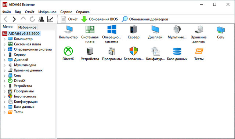Open the Вид menu
The width and height of the screenshot is (235, 139).
tap(18, 12)
